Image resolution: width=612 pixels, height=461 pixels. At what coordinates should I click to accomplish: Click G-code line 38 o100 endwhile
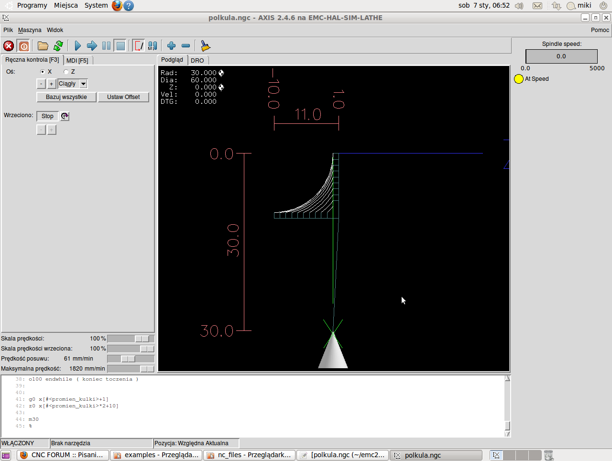tap(83, 379)
